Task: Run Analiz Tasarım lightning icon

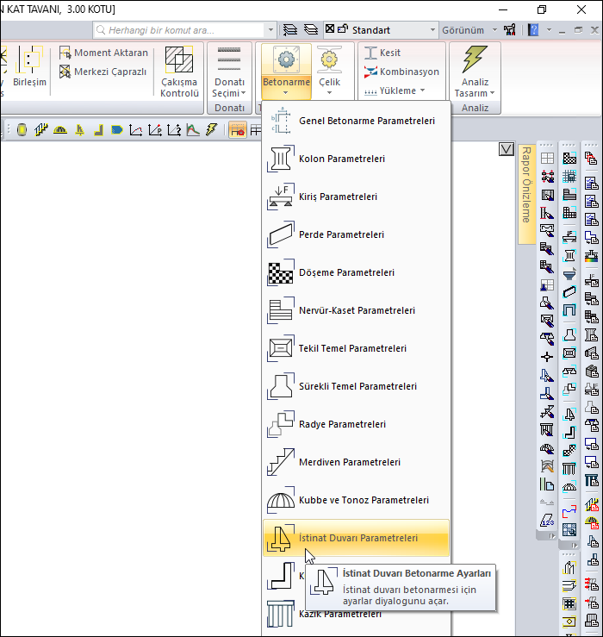Action: (475, 59)
